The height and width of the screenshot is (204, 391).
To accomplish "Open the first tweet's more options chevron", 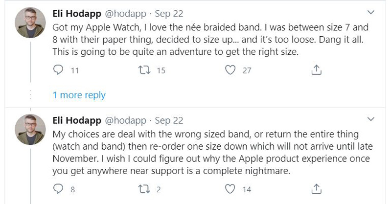I will point(371,12).
